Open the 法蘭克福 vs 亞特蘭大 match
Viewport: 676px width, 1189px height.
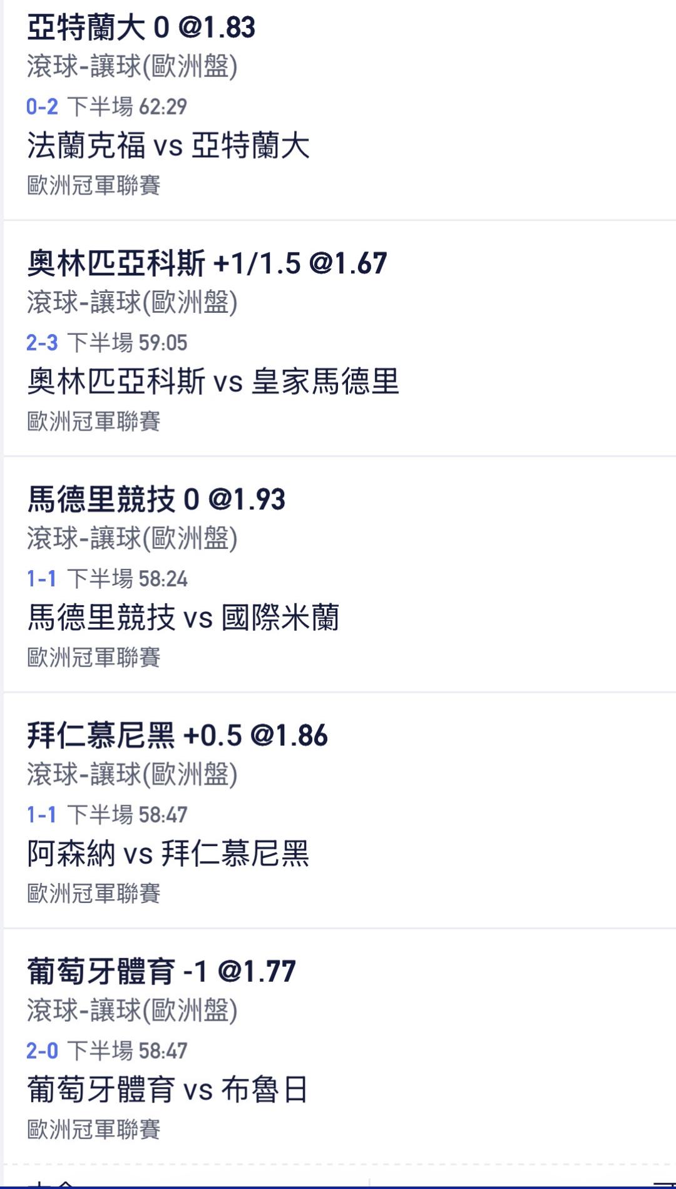click(168, 146)
